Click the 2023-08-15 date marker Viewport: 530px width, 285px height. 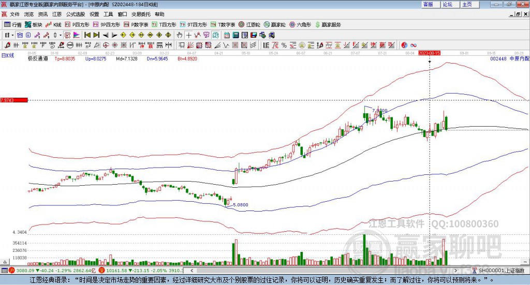tap(429, 53)
